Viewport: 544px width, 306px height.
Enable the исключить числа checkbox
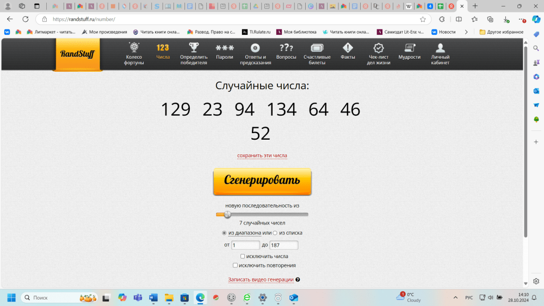click(x=243, y=257)
